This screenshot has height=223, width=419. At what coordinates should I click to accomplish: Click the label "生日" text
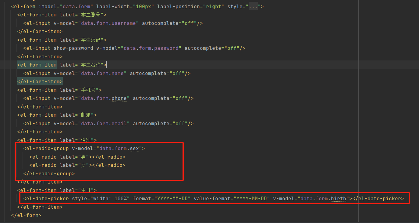pos(86,190)
